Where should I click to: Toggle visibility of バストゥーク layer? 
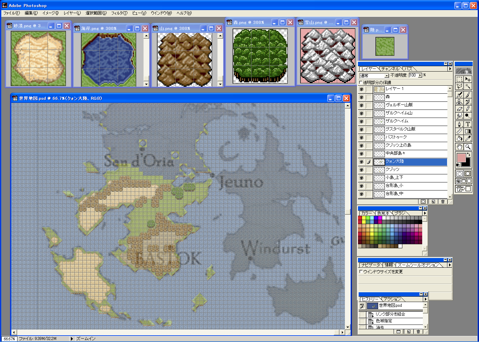[x=361, y=138]
